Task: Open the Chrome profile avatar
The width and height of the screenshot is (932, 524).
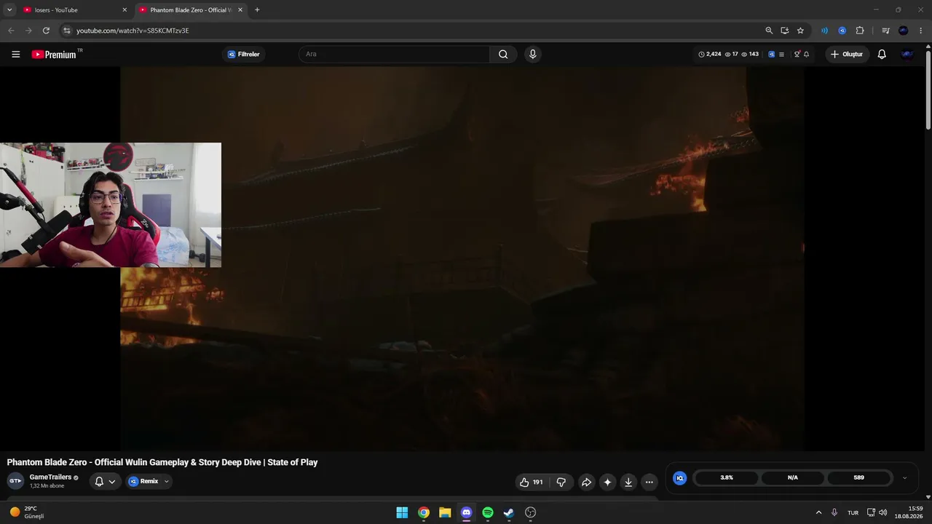Action: [904, 31]
